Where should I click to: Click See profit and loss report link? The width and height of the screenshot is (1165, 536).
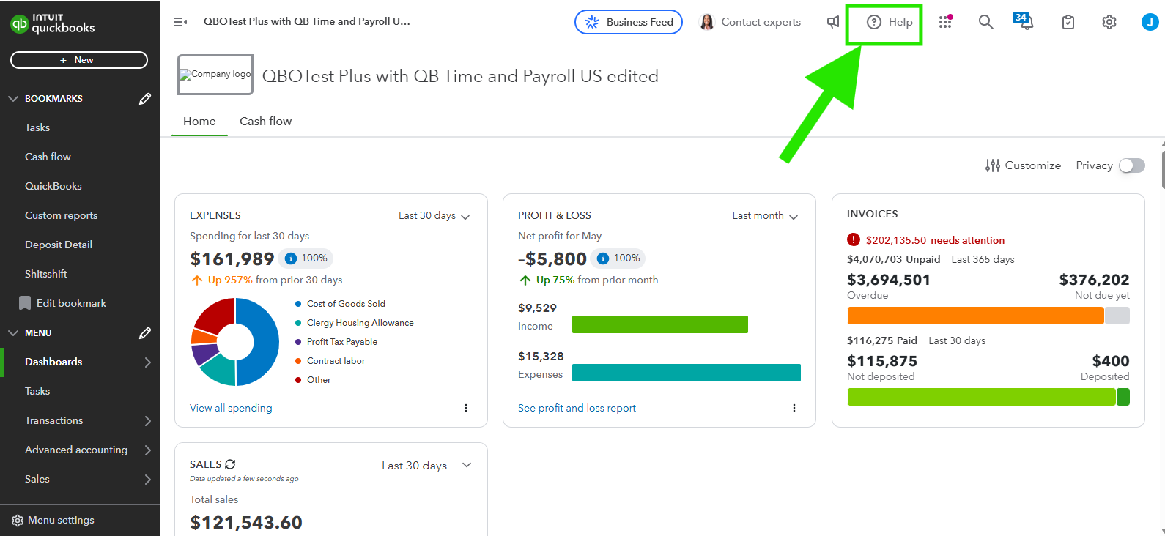577,408
